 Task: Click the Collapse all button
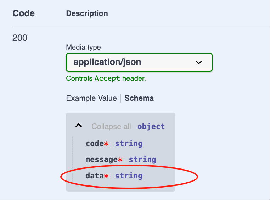111,127
